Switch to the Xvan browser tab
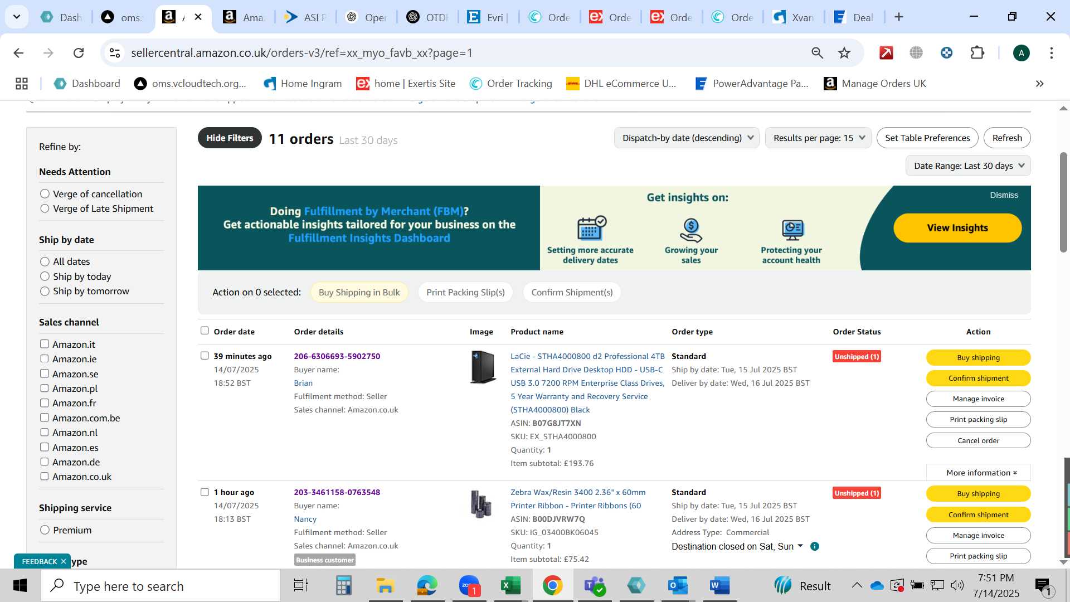1070x602 pixels. (794, 17)
